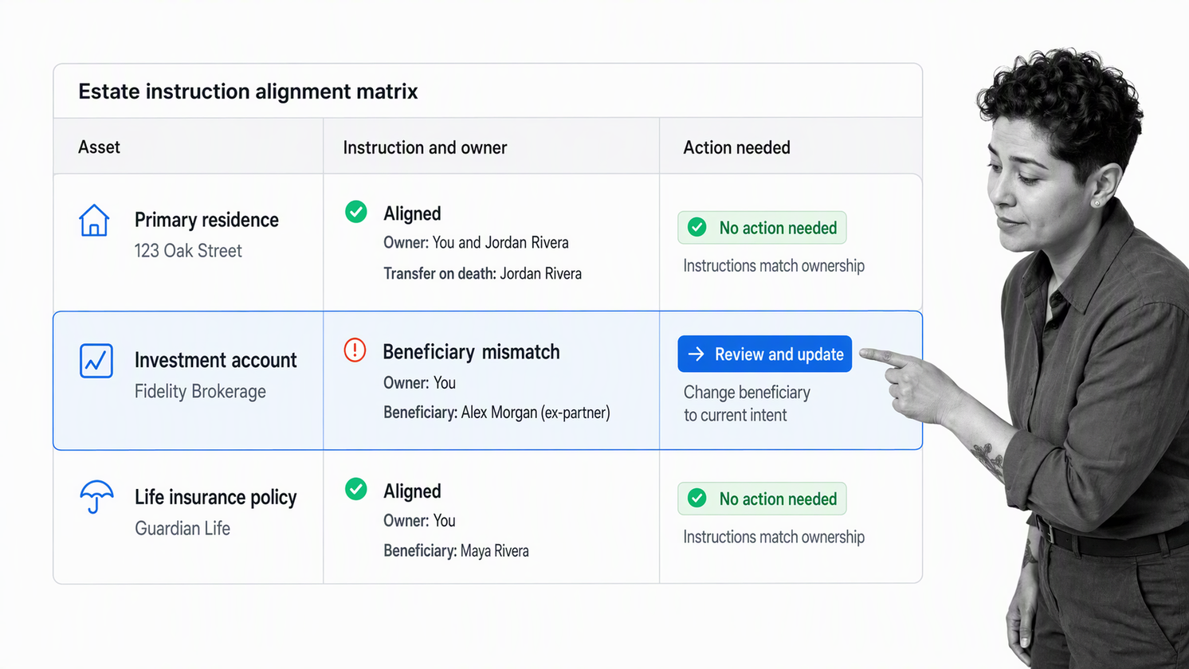
Task: Click checkmark in first No action needed badge
Action: (697, 228)
